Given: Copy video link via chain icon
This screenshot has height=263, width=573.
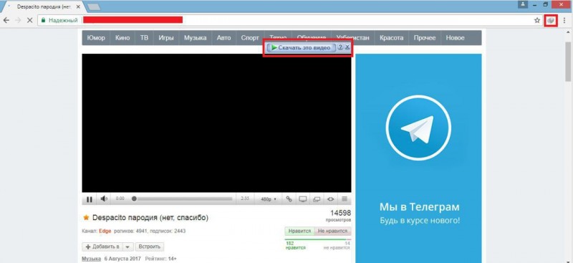Looking at the screenshot, I should tap(289, 199).
